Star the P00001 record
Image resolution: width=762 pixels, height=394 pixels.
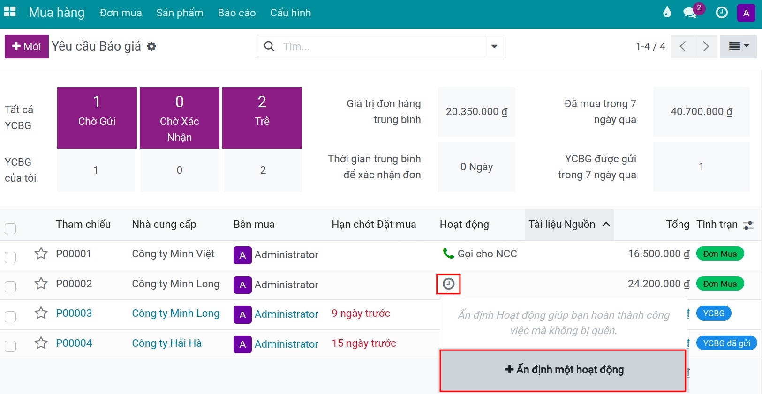[x=41, y=254]
